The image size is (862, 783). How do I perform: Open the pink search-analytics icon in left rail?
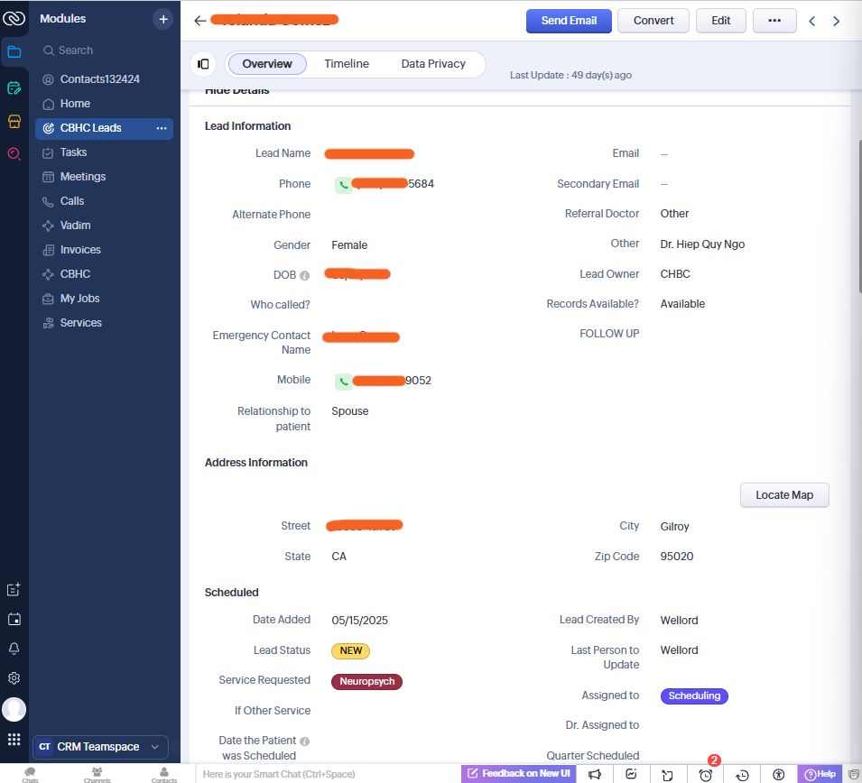coord(14,154)
